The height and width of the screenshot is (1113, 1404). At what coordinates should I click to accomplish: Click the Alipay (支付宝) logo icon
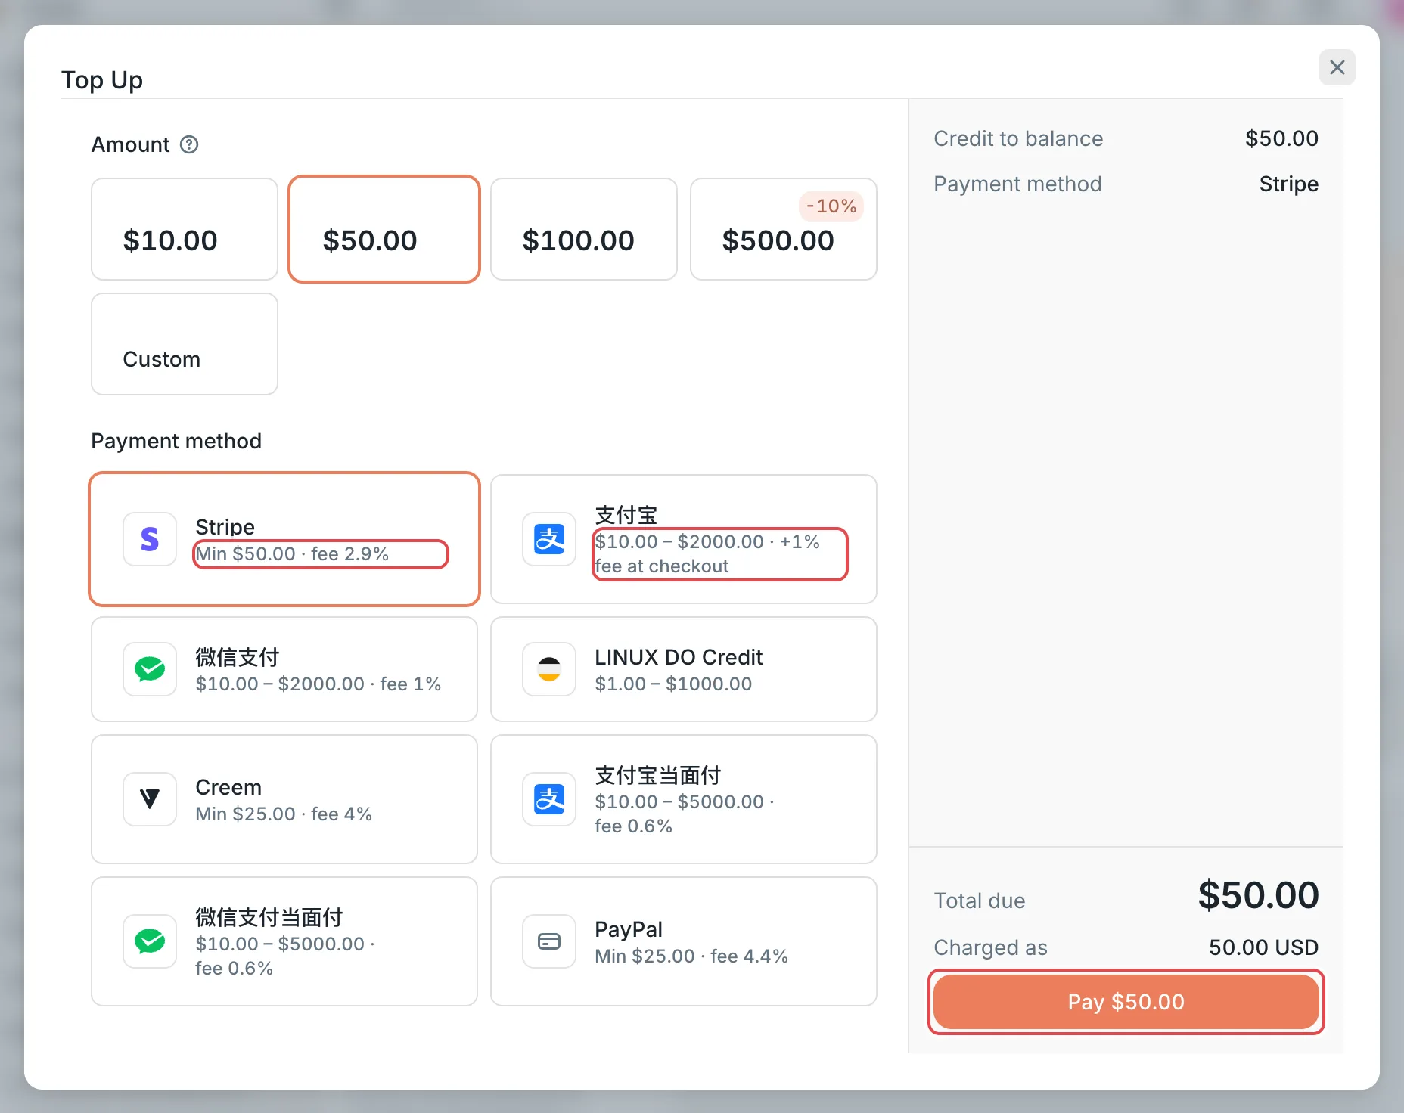point(549,539)
